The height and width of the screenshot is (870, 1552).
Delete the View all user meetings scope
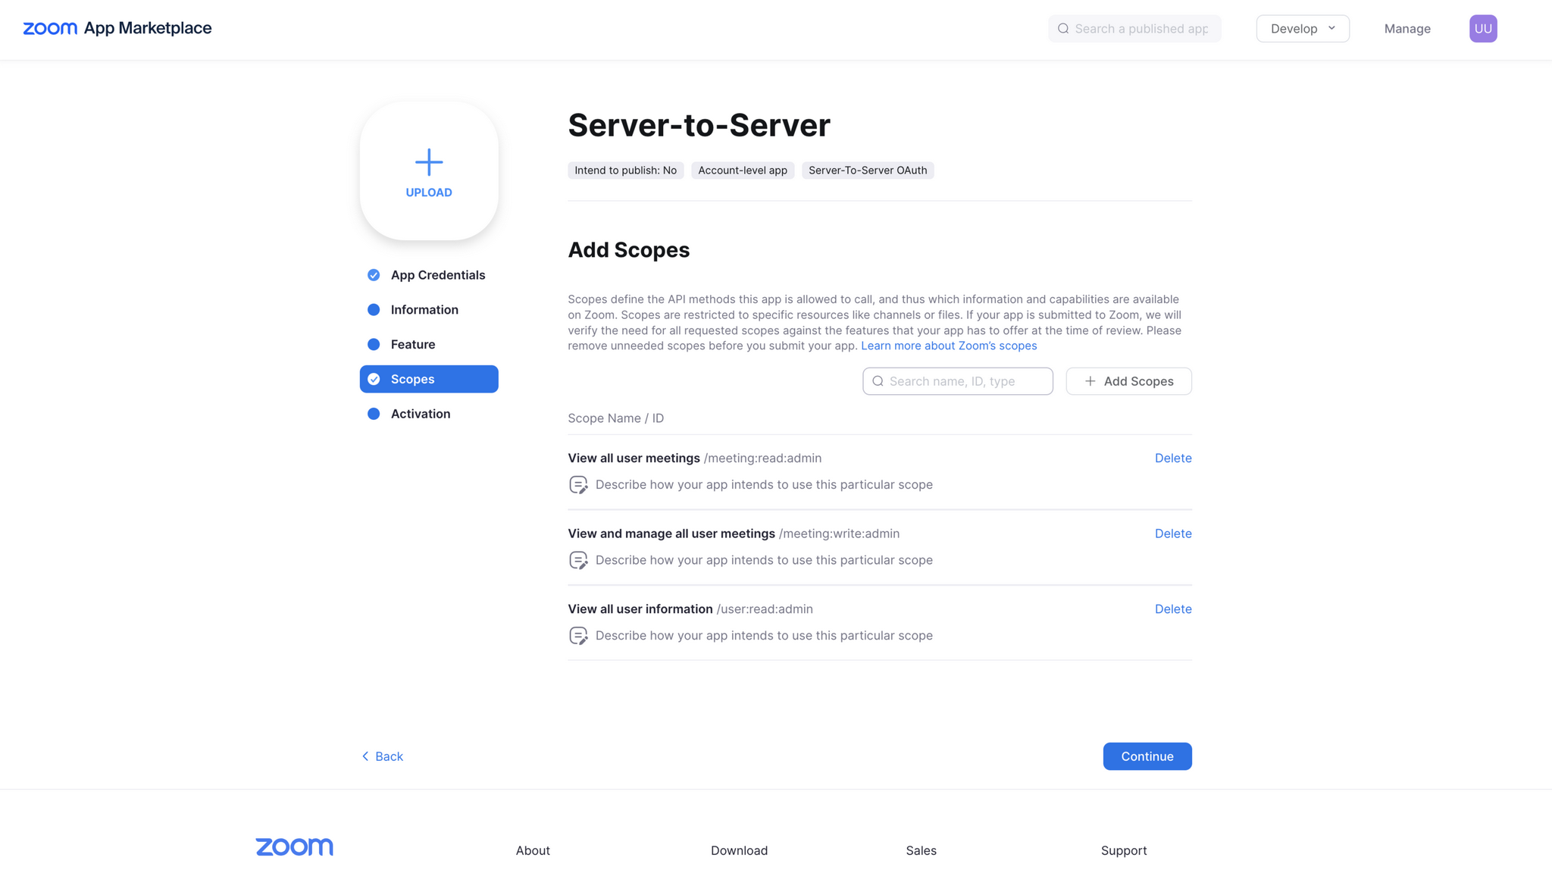tap(1173, 458)
